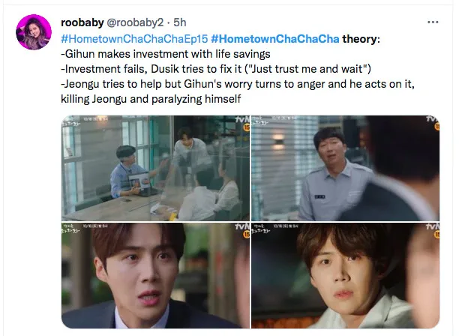Follow the #HometownChaChaChaEp15 hashtag

point(134,39)
